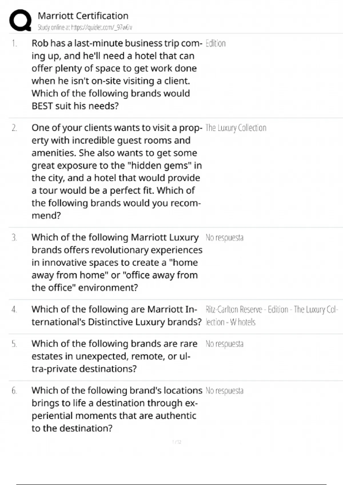Select the "hidden gems" tour question
The width and height of the screenshot is (343, 485).
(117, 171)
